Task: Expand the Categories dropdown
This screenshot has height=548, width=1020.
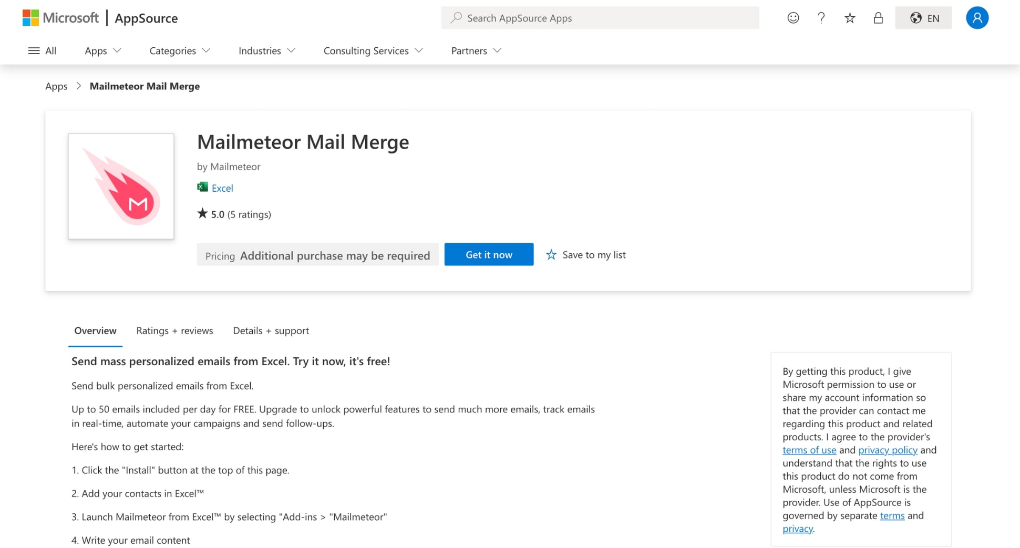Action: (x=180, y=50)
